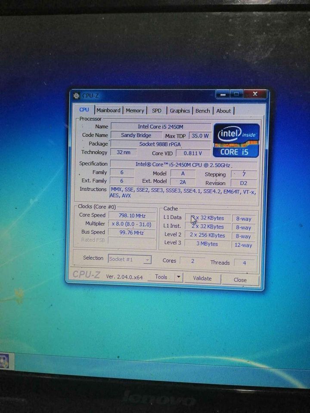Click the Ext. Model value '2A'
Viewport: 310px width, 413px height.
[183, 182]
